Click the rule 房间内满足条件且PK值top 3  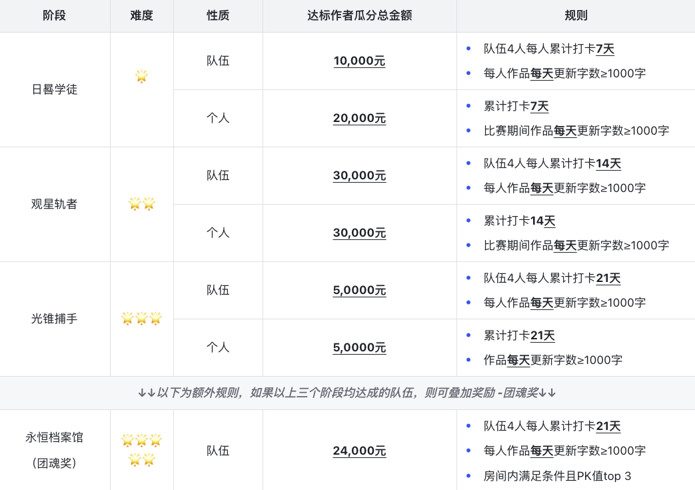pos(557,476)
